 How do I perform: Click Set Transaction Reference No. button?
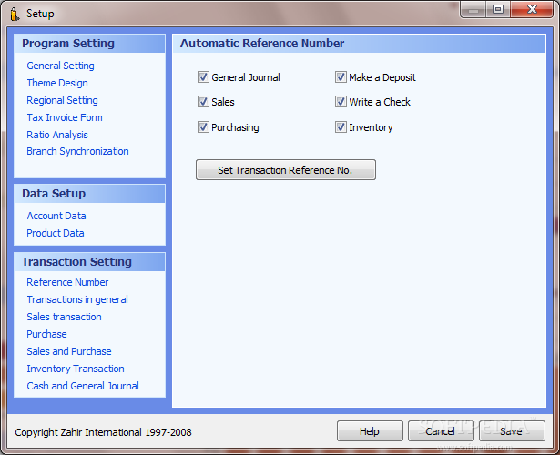tap(286, 170)
